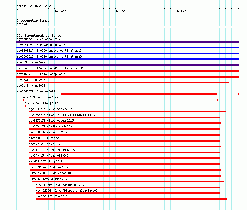Click nsv4391707 (Wong2019) label

pyautogui.click(x=47, y=161)
